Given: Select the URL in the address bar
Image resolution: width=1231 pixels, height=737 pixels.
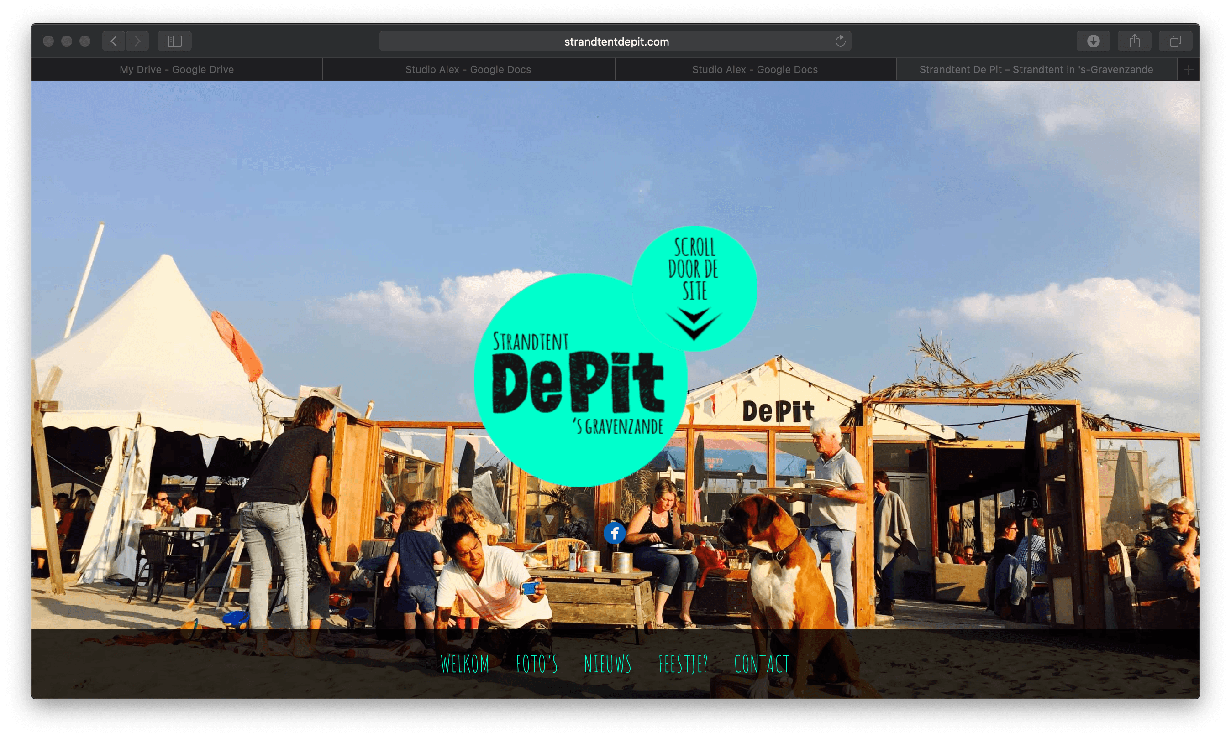Looking at the screenshot, I should pos(615,41).
